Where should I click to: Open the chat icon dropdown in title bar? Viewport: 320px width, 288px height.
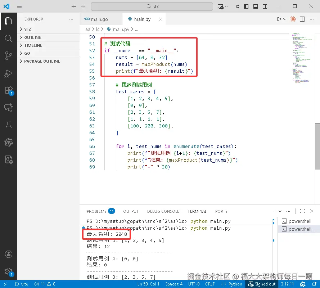pyautogui.click(x=226, y=6)
